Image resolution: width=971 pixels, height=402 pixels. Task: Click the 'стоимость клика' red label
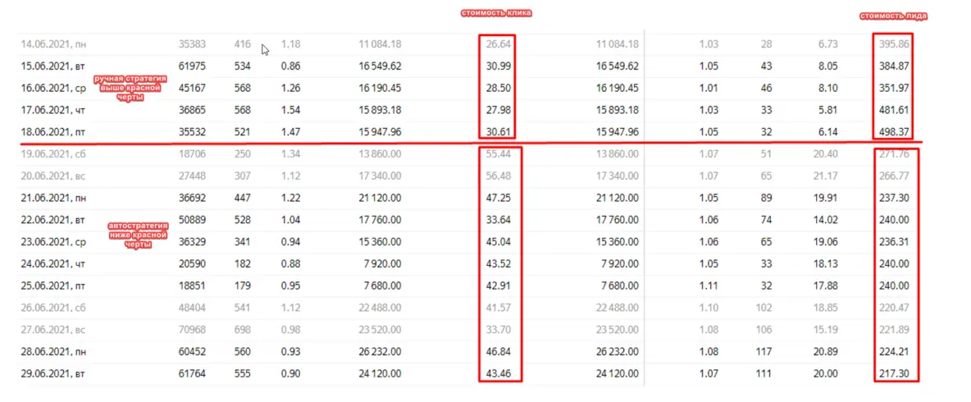498,14
